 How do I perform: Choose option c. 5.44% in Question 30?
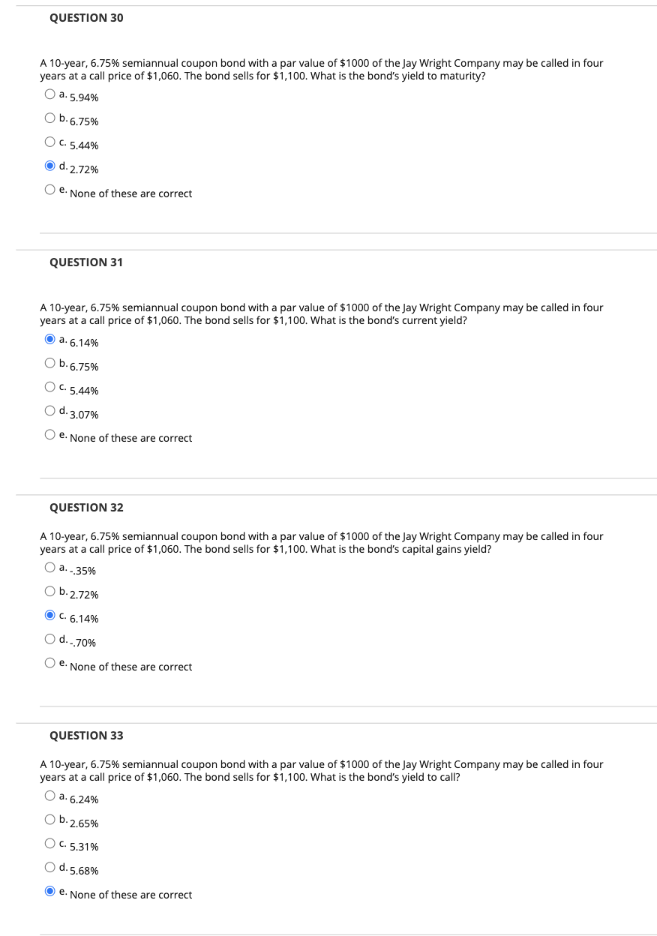(x=49, y=141)
